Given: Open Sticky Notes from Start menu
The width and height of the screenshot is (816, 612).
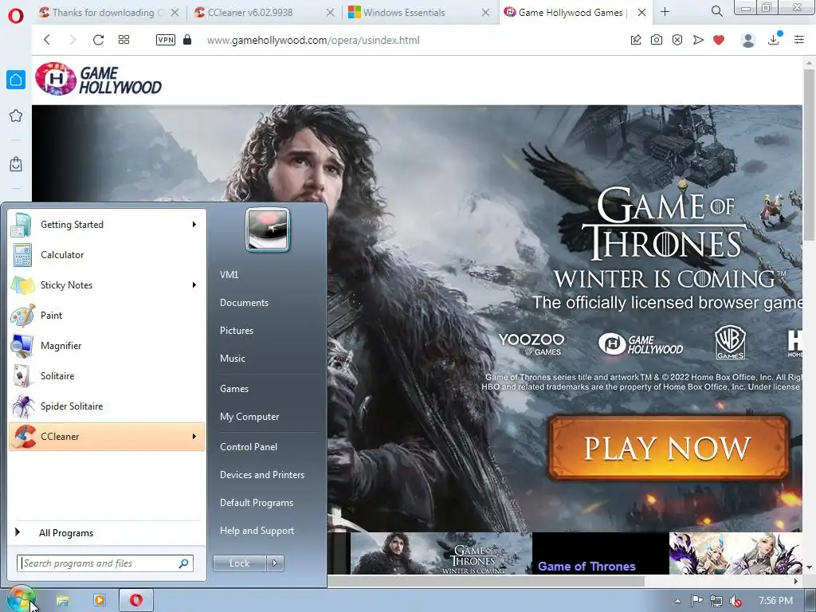Looking at the screenshot, I should [x=107, y=284].
